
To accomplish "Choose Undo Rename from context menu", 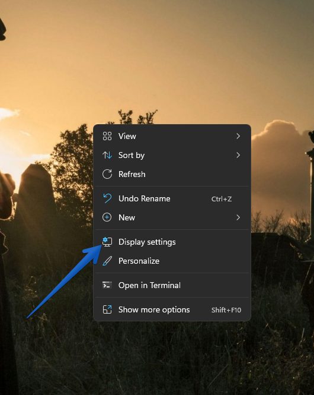I will click(172, 198).
